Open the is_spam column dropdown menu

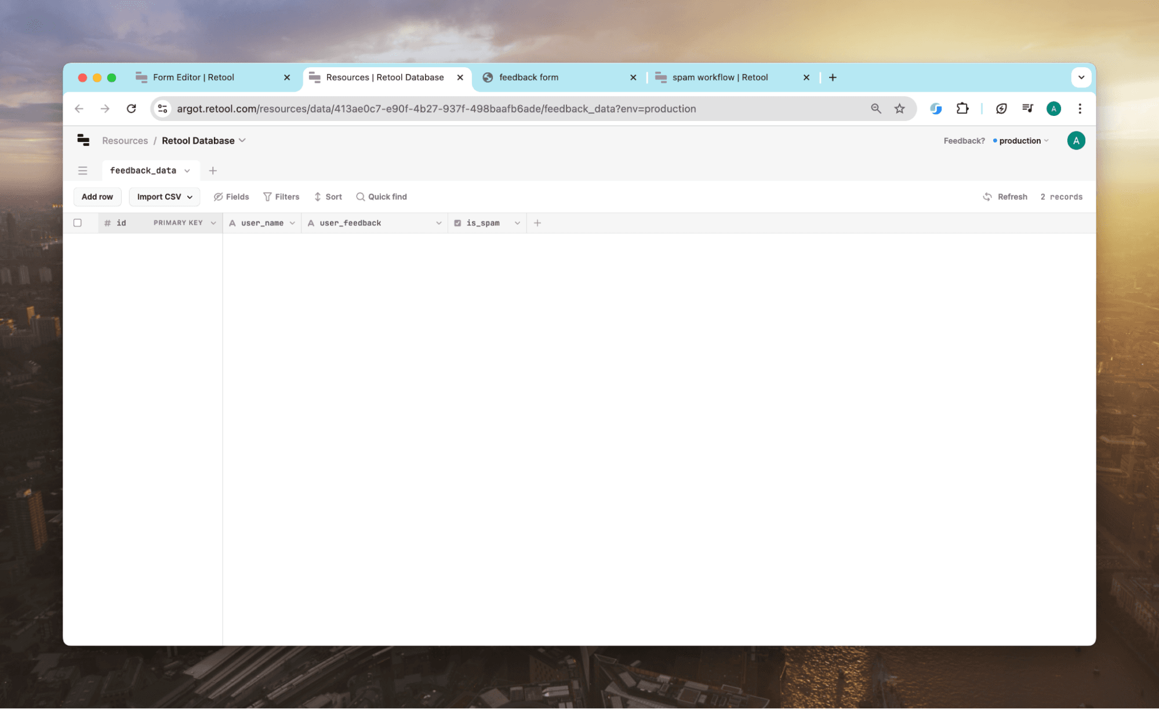point(517,223)
